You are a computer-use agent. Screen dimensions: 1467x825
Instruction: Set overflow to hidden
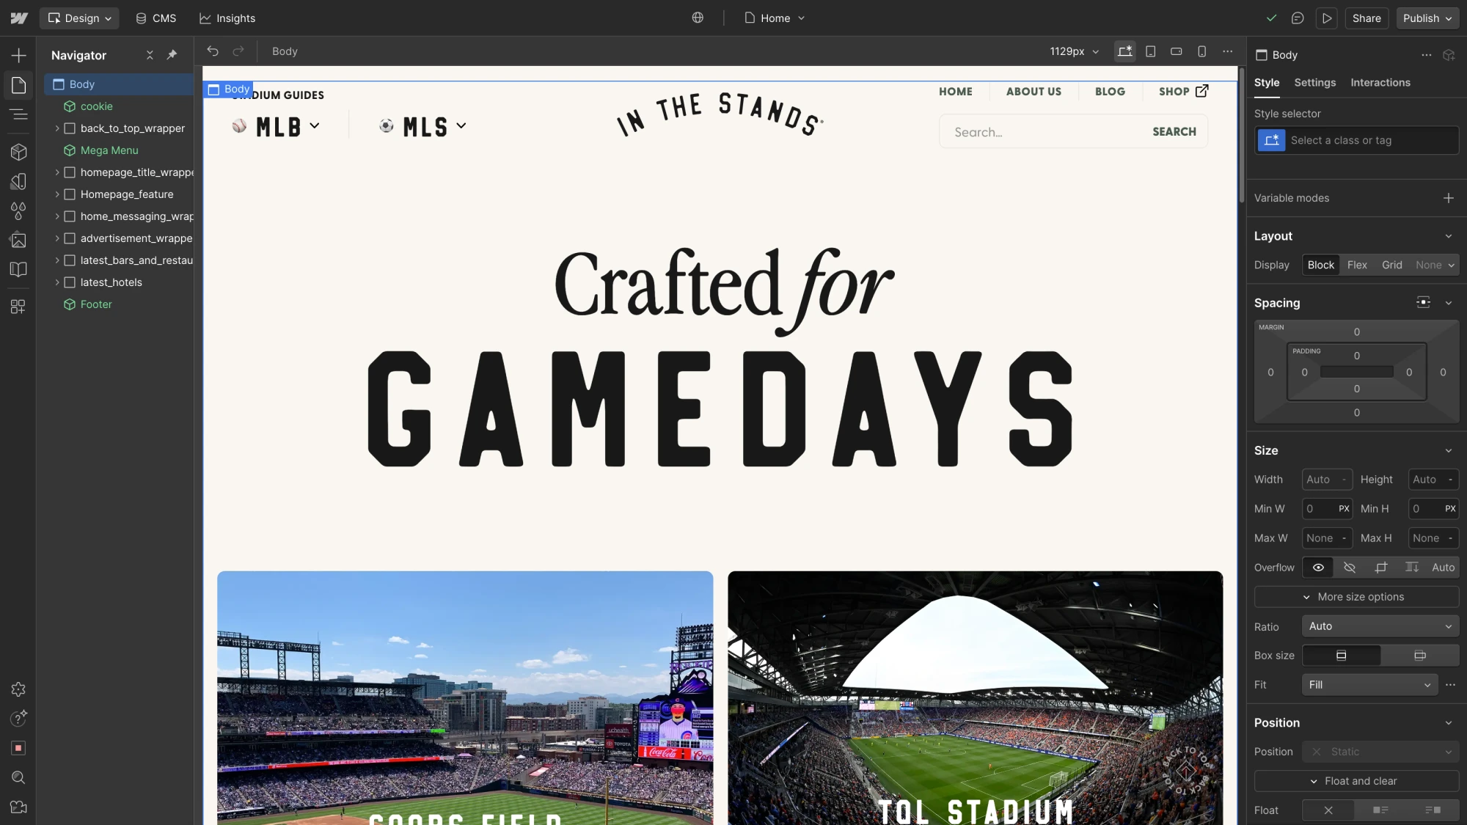[x=1349, y=568]
